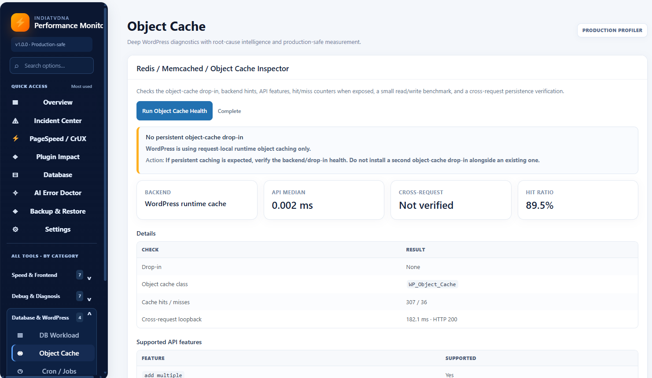Click the lightning bolt plugin logo
The image size is (652, 378).
click(20, 22)
